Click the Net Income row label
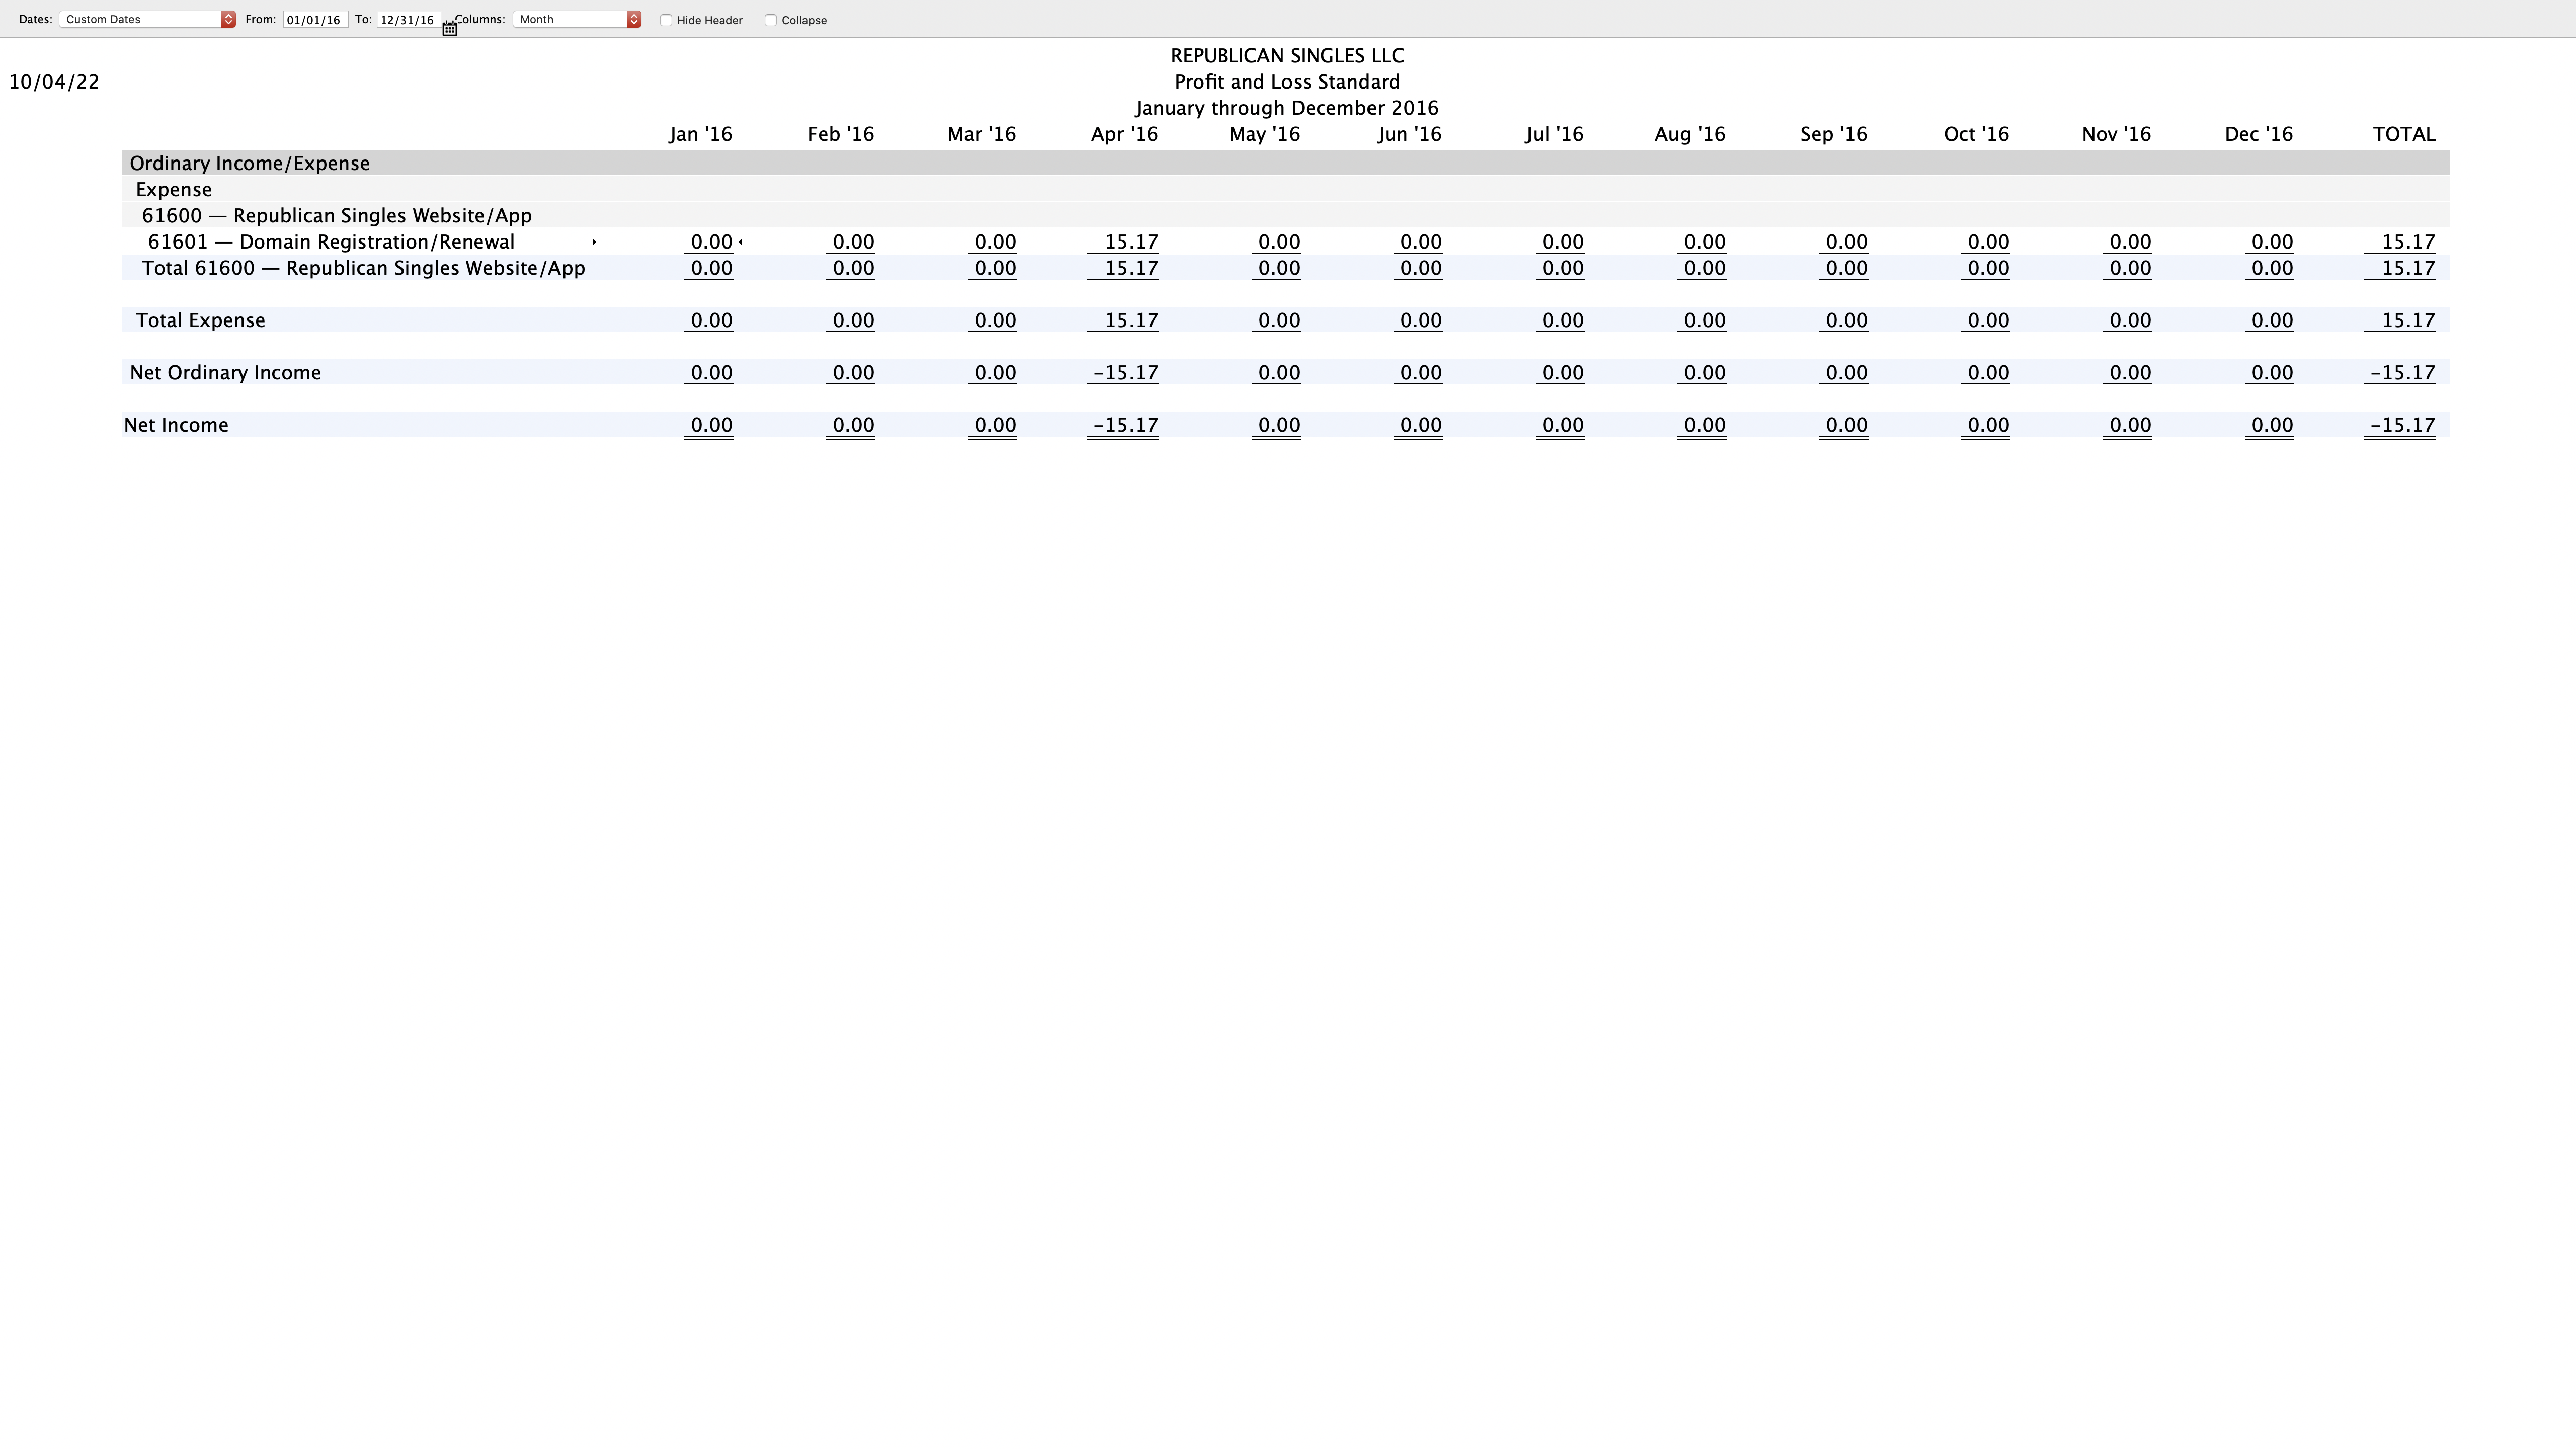The image size is (2576, 1449). tap(176, 425)
